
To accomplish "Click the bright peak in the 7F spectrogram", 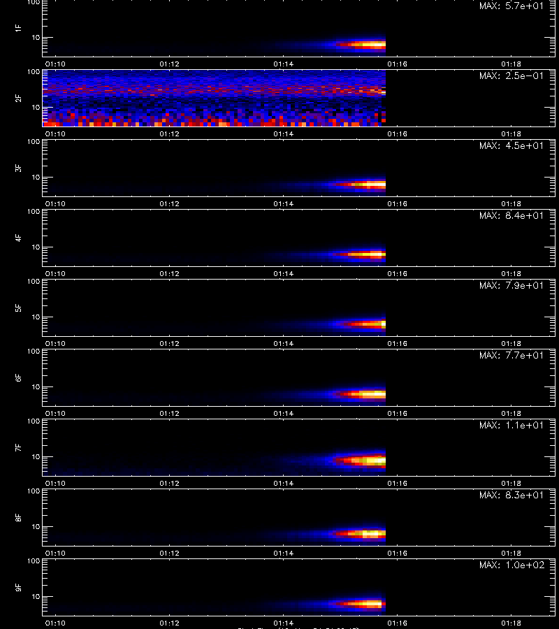I will pyautogui.click(x=375, y=461).
